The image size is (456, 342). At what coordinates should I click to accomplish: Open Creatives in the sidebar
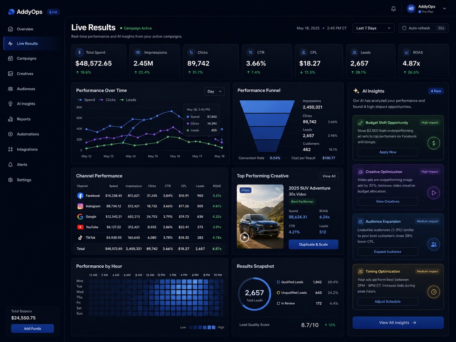31,73
